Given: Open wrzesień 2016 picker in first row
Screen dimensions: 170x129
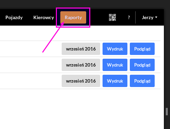Looking at the screenshot, I should [x=81, y=49].
